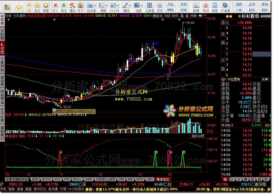Expand the F10/F9 dropdown arrow

(x=118, y=6)
